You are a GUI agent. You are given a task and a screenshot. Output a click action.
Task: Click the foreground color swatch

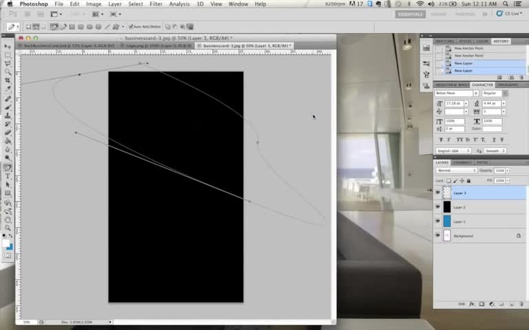(6, 243)
